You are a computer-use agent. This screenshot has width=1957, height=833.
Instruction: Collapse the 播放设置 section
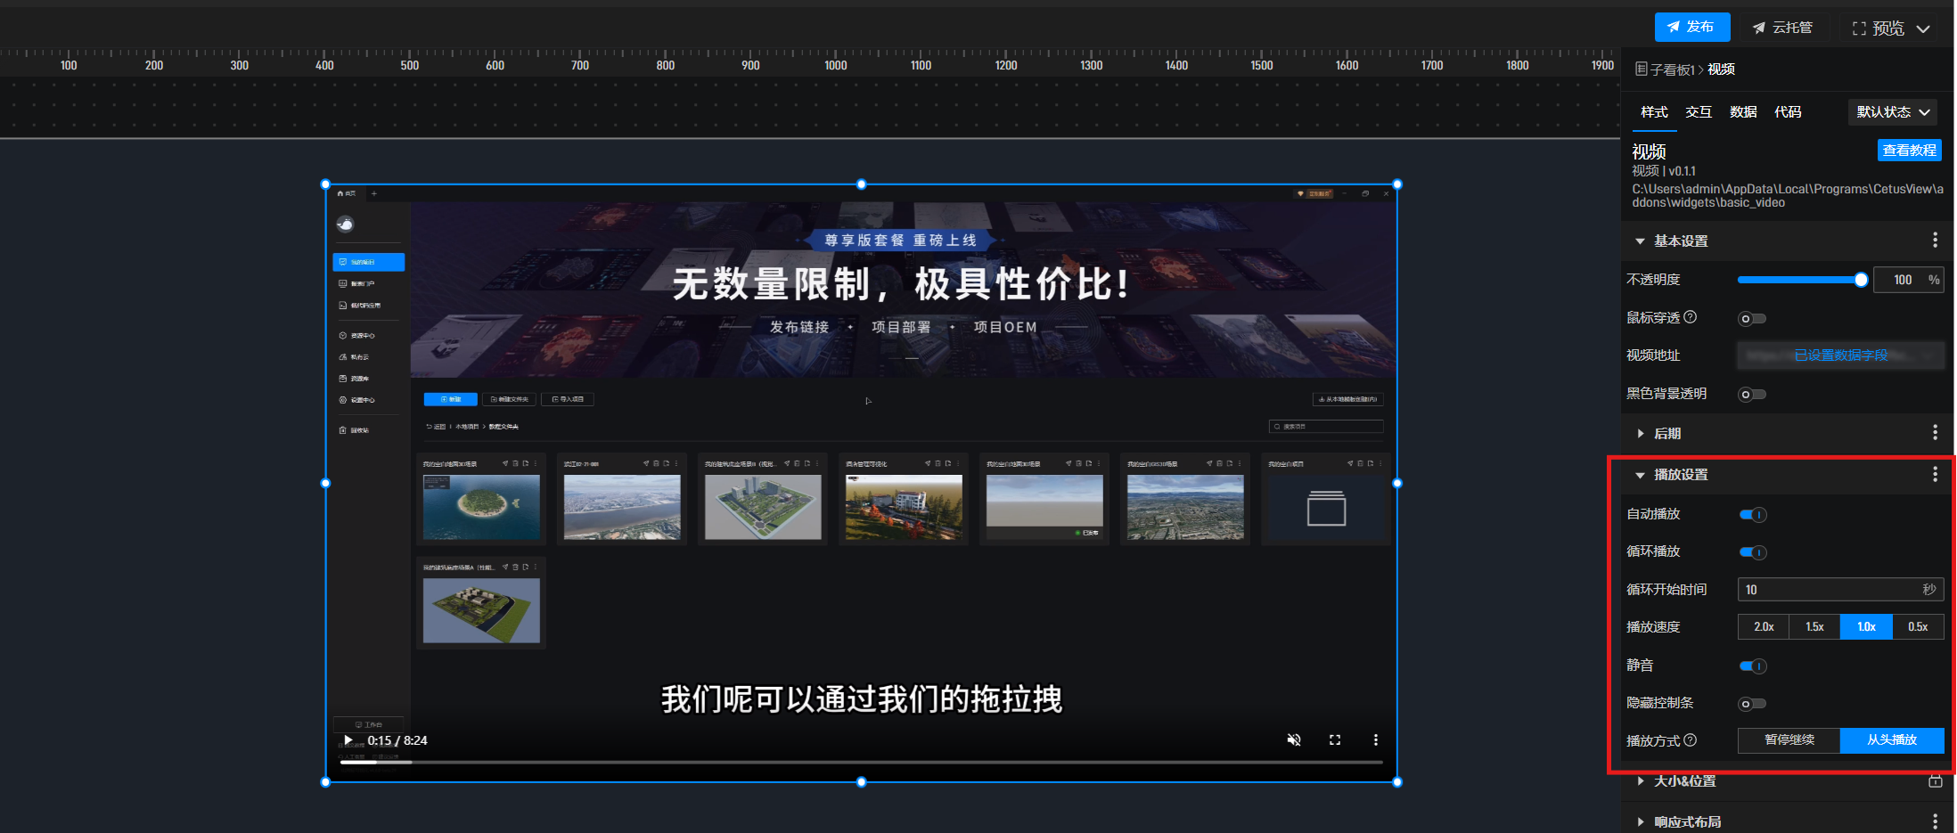click(x=1641, y=476)
